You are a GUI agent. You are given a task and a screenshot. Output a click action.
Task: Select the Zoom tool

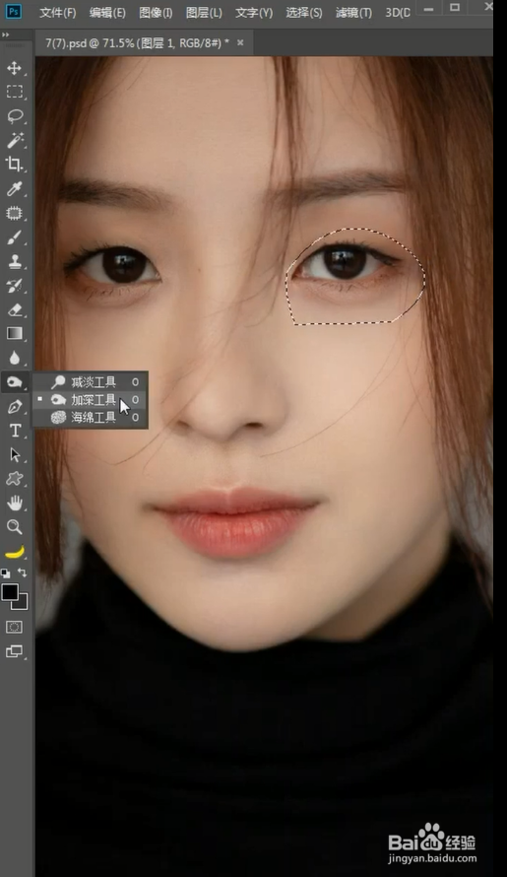pyautogui.click(x=14, y=527)
